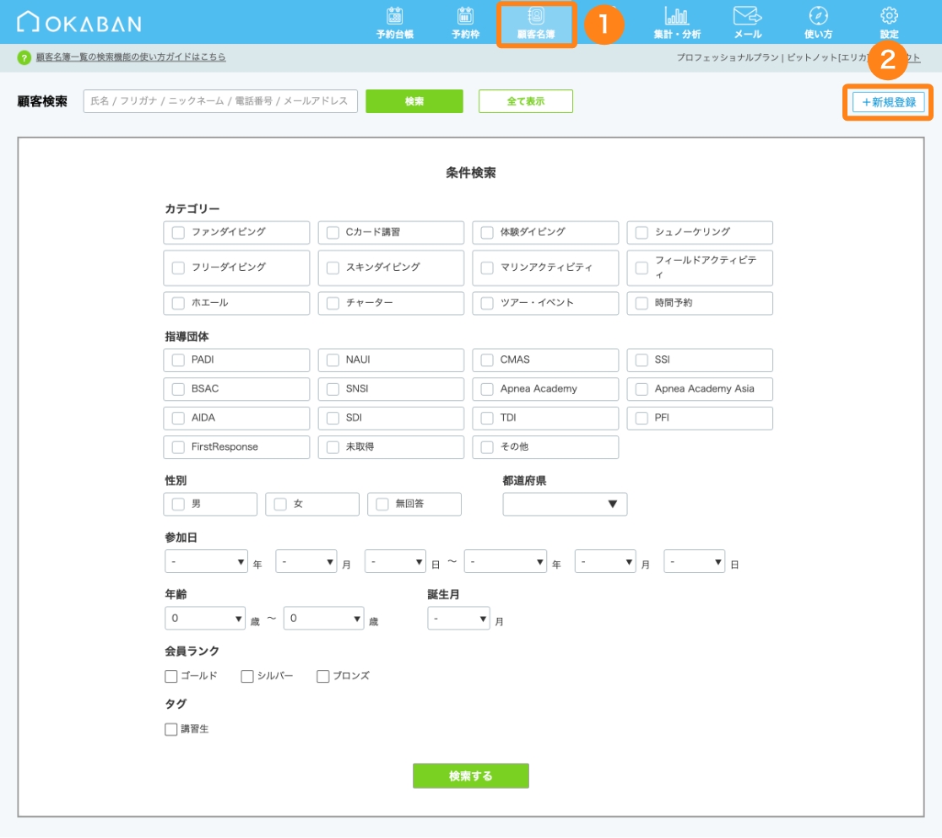This screenshot has width=942, height=838.
Task: Open the 参加日 start day dropdown
Action: tap(395, 562)
